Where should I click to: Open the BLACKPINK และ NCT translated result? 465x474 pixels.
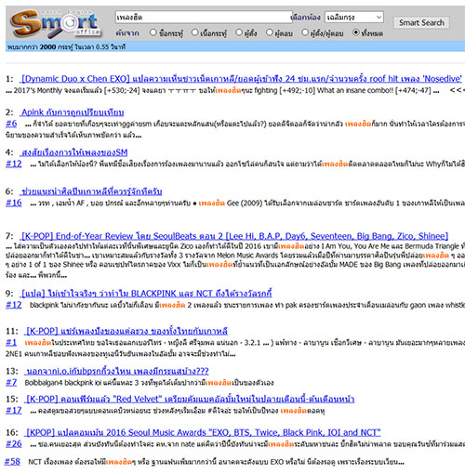[146, 294]
